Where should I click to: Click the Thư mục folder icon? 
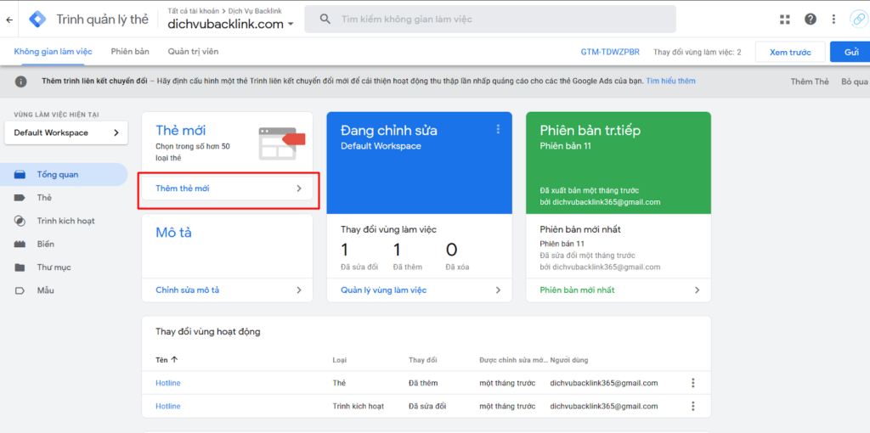click(20, 267)
